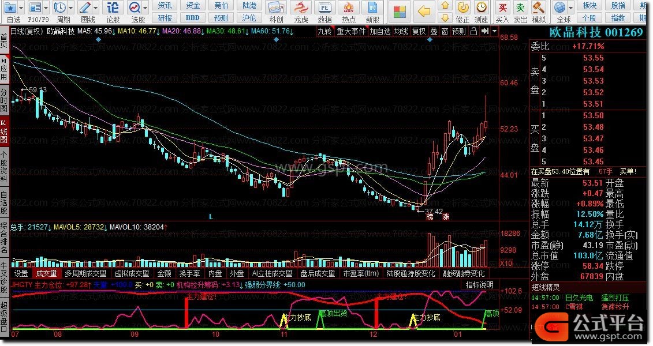This screenshot has width=653, height=346.
Task: Click the 欧晶科技 001269 stock title
Action: tap(596, 32)
